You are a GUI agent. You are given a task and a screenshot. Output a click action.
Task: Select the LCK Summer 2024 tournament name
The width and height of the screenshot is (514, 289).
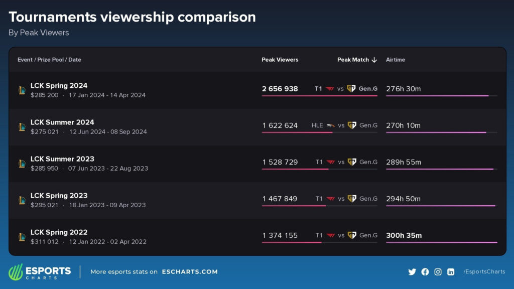pos(62,122)
